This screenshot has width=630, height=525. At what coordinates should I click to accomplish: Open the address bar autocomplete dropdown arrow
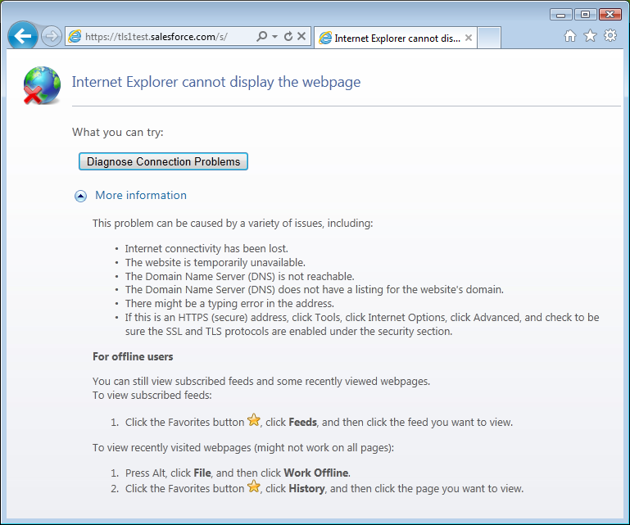pos(274,37)
